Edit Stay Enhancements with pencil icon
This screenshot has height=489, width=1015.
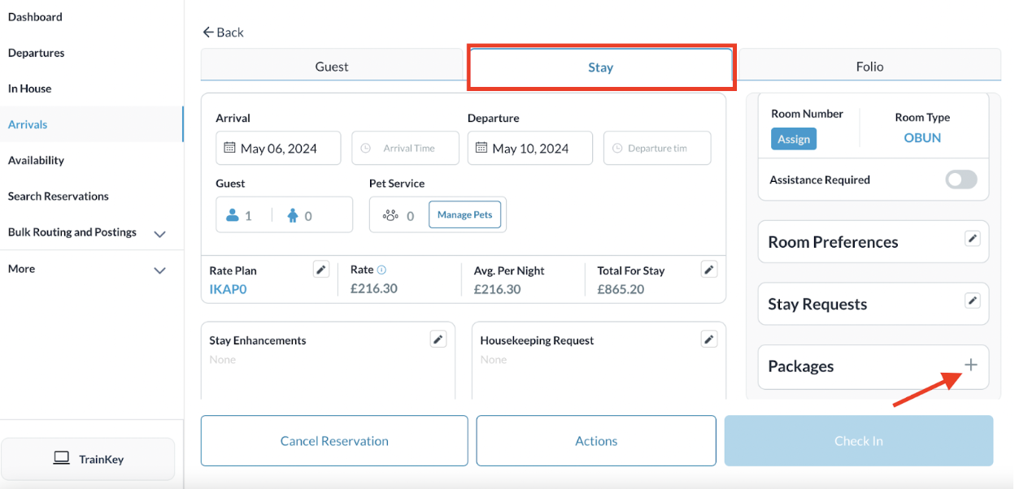438,340
